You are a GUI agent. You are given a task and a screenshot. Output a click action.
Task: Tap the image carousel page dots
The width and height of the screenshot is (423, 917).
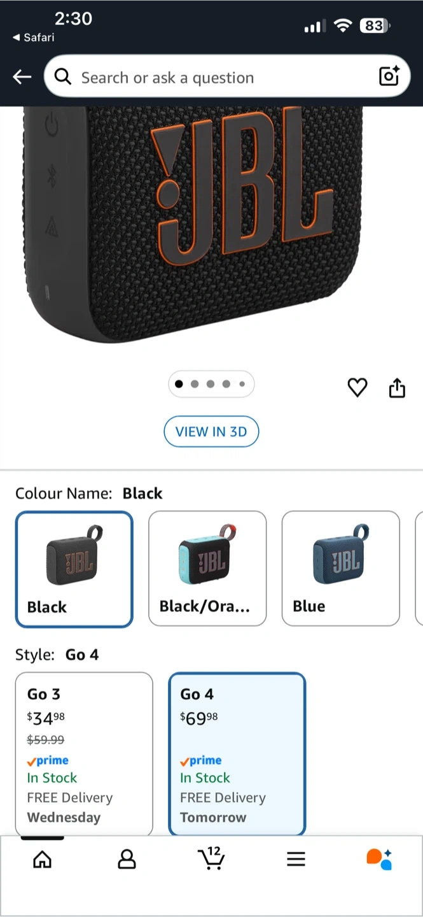pyautogui.click(x=211, y=384)
